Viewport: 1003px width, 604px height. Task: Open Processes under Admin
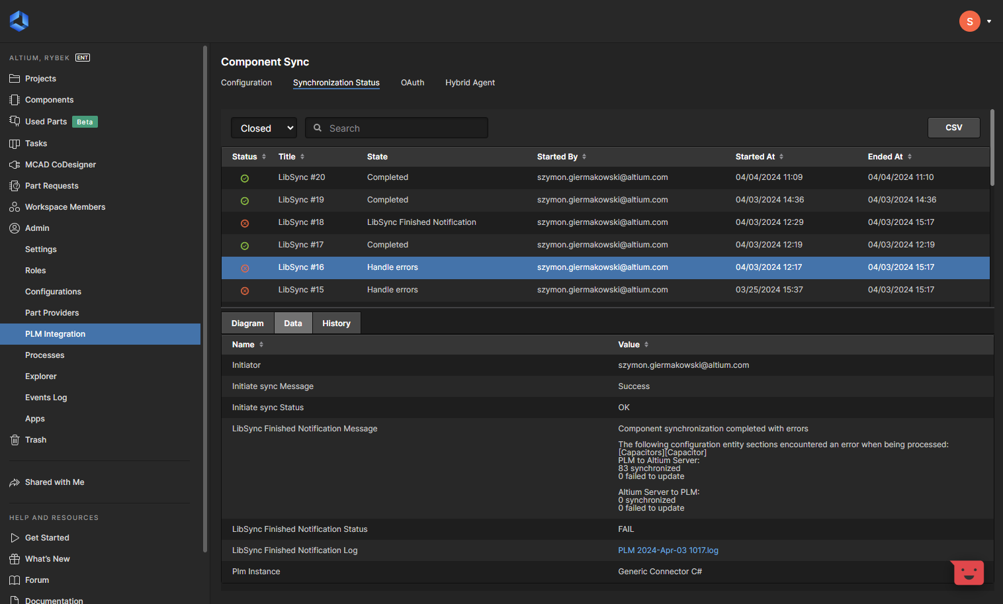(x=45, y=355)
